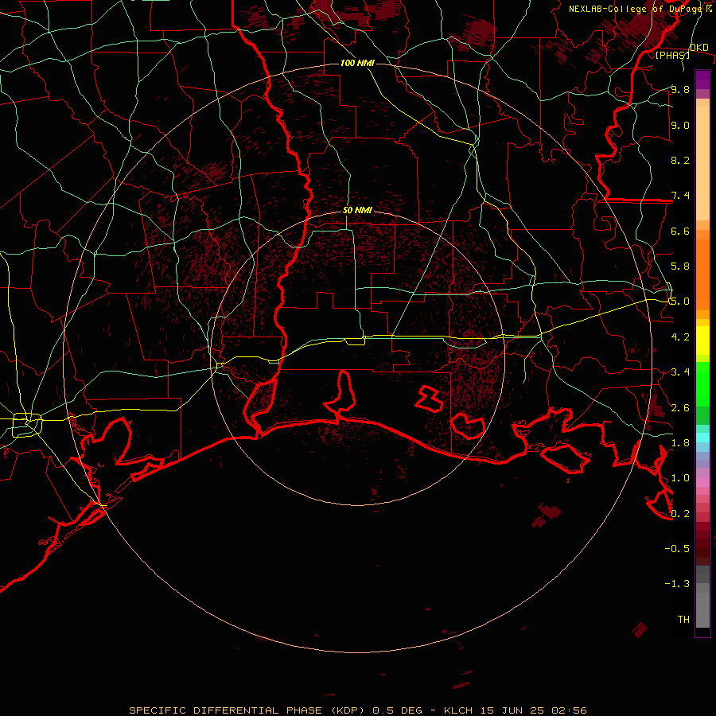Click the -1.3 value on the color scale
This screenshot has width=716, height=716.
(677, 584)
